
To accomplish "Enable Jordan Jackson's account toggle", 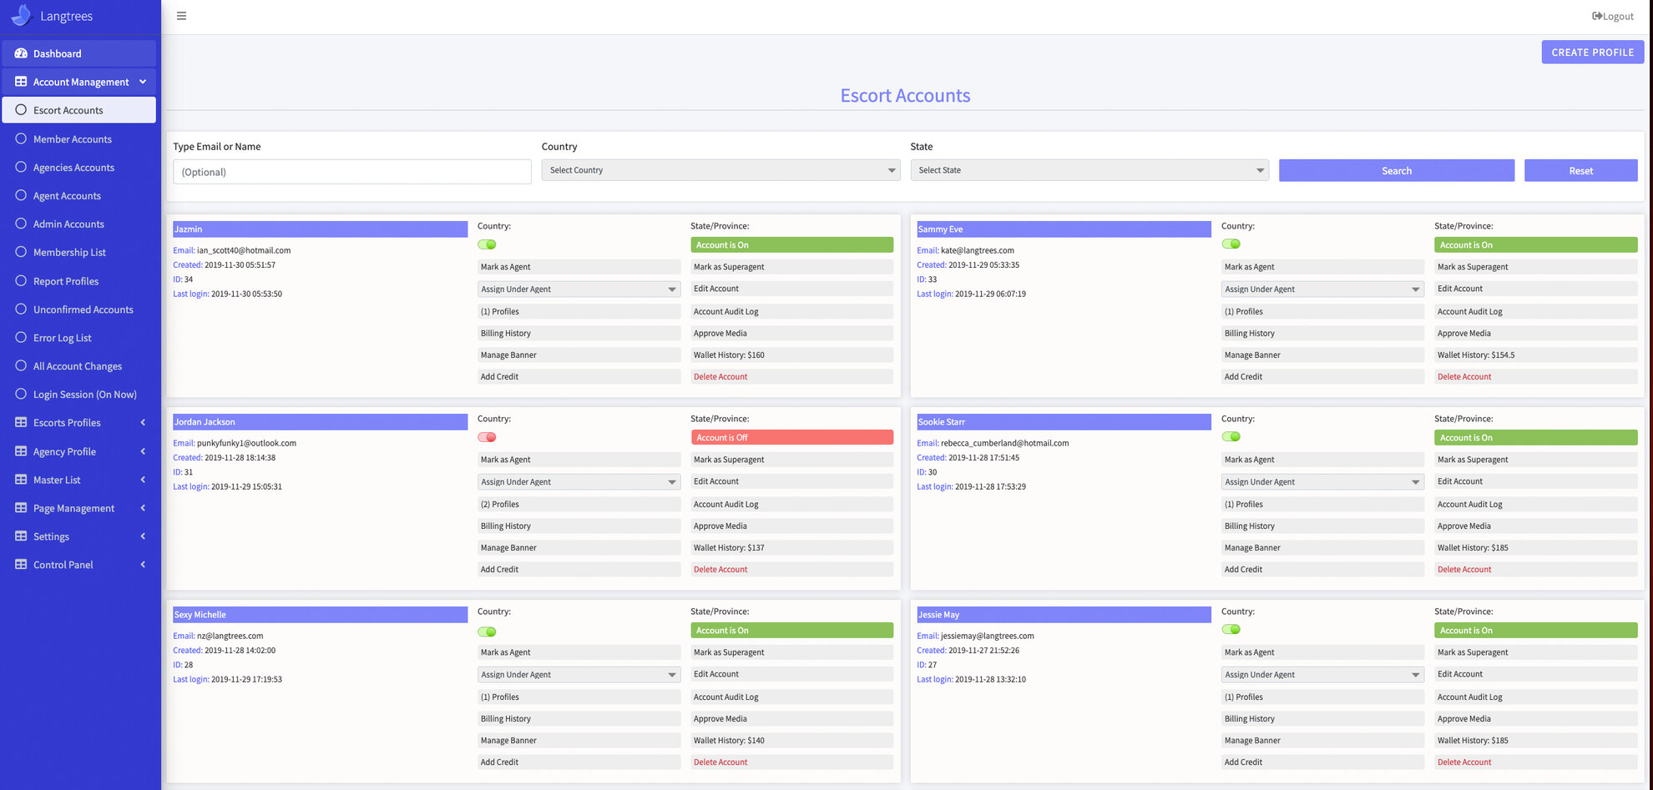I will pos(487,437).
